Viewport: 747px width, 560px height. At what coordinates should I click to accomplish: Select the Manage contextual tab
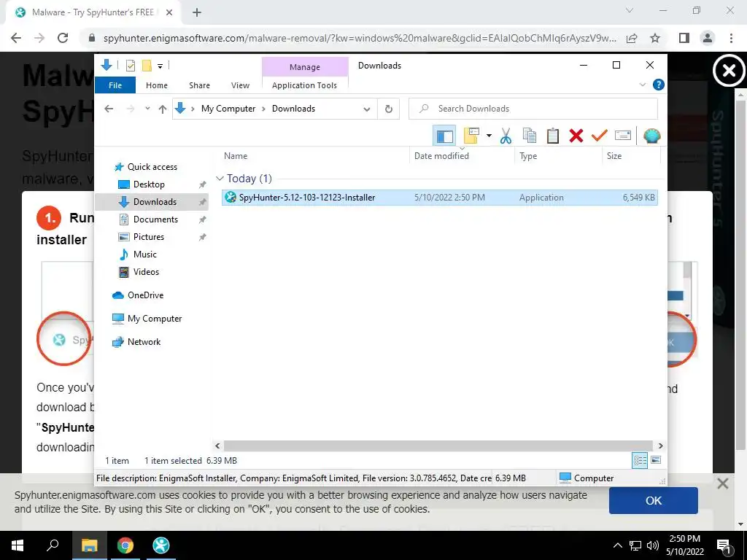[305, 67]
